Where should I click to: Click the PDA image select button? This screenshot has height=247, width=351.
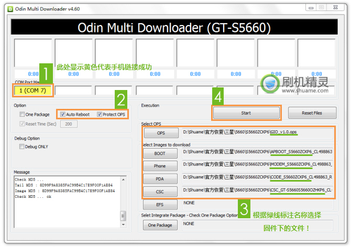point(160,179)
